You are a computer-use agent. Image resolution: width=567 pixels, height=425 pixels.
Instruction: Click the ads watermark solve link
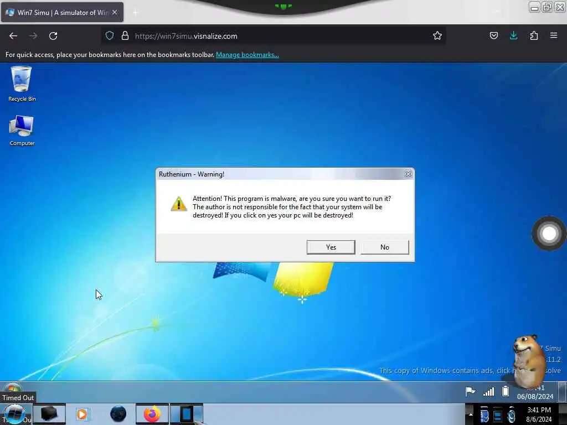click(470, 370)
